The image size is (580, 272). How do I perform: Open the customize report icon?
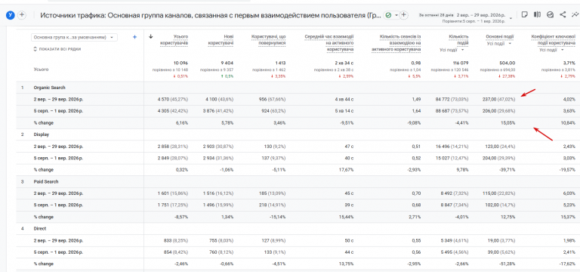pyautogui.click(x=550, y=14)
